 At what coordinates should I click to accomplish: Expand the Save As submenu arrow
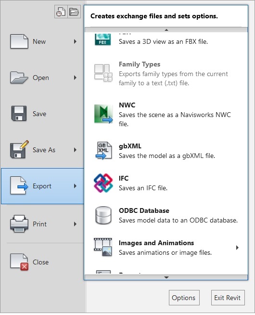pos(75,150)
